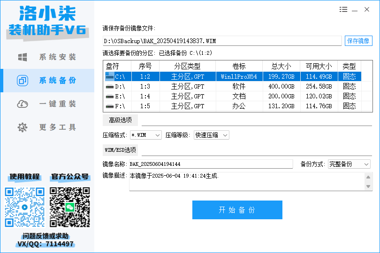Open the 备份方式 完整备份 dropdown

(x=349, y=164)
